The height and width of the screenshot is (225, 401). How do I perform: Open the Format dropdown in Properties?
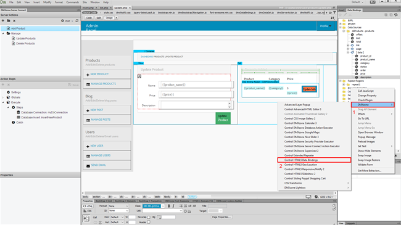tap(118, 206)
